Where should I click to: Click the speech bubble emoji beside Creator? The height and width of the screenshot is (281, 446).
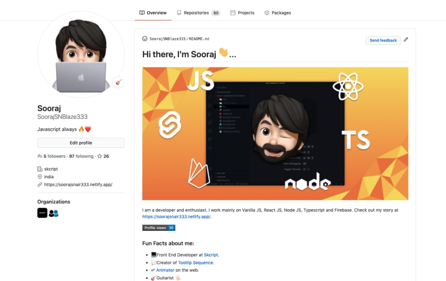pos(154,263)
